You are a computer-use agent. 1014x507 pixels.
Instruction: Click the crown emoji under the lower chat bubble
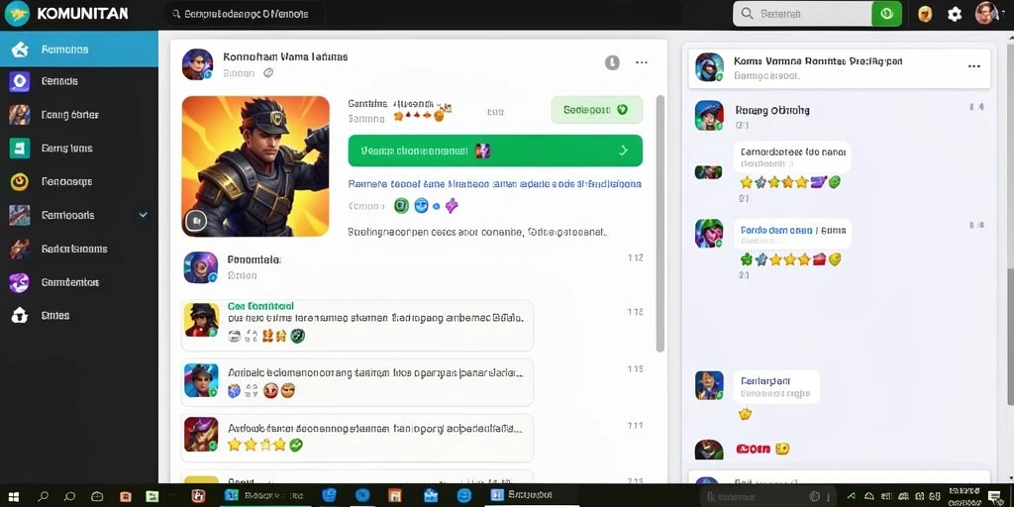(745, 414)
